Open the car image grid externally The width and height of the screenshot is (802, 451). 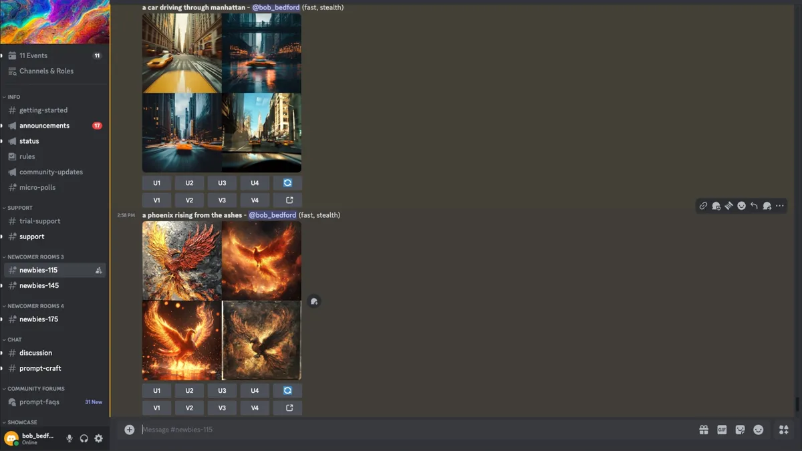pyautogui.click(x=289, y=200)
